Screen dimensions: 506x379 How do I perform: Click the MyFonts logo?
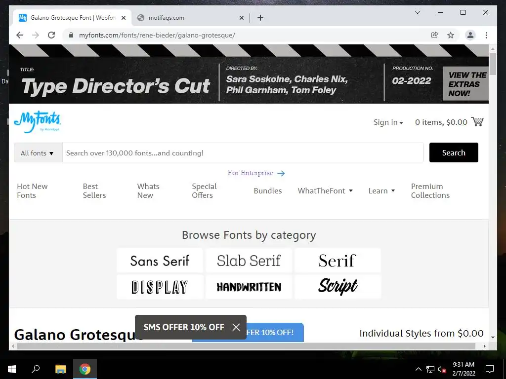point(38,122)
